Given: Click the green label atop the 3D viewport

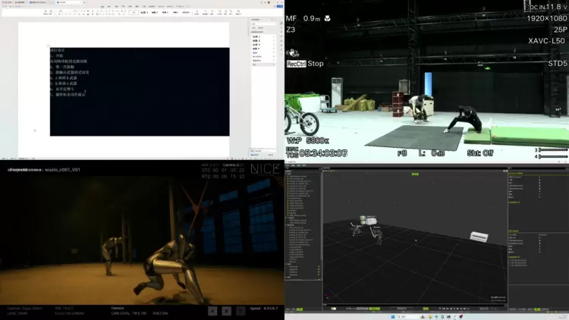Looking at the screenshot, I should [415, 174].
